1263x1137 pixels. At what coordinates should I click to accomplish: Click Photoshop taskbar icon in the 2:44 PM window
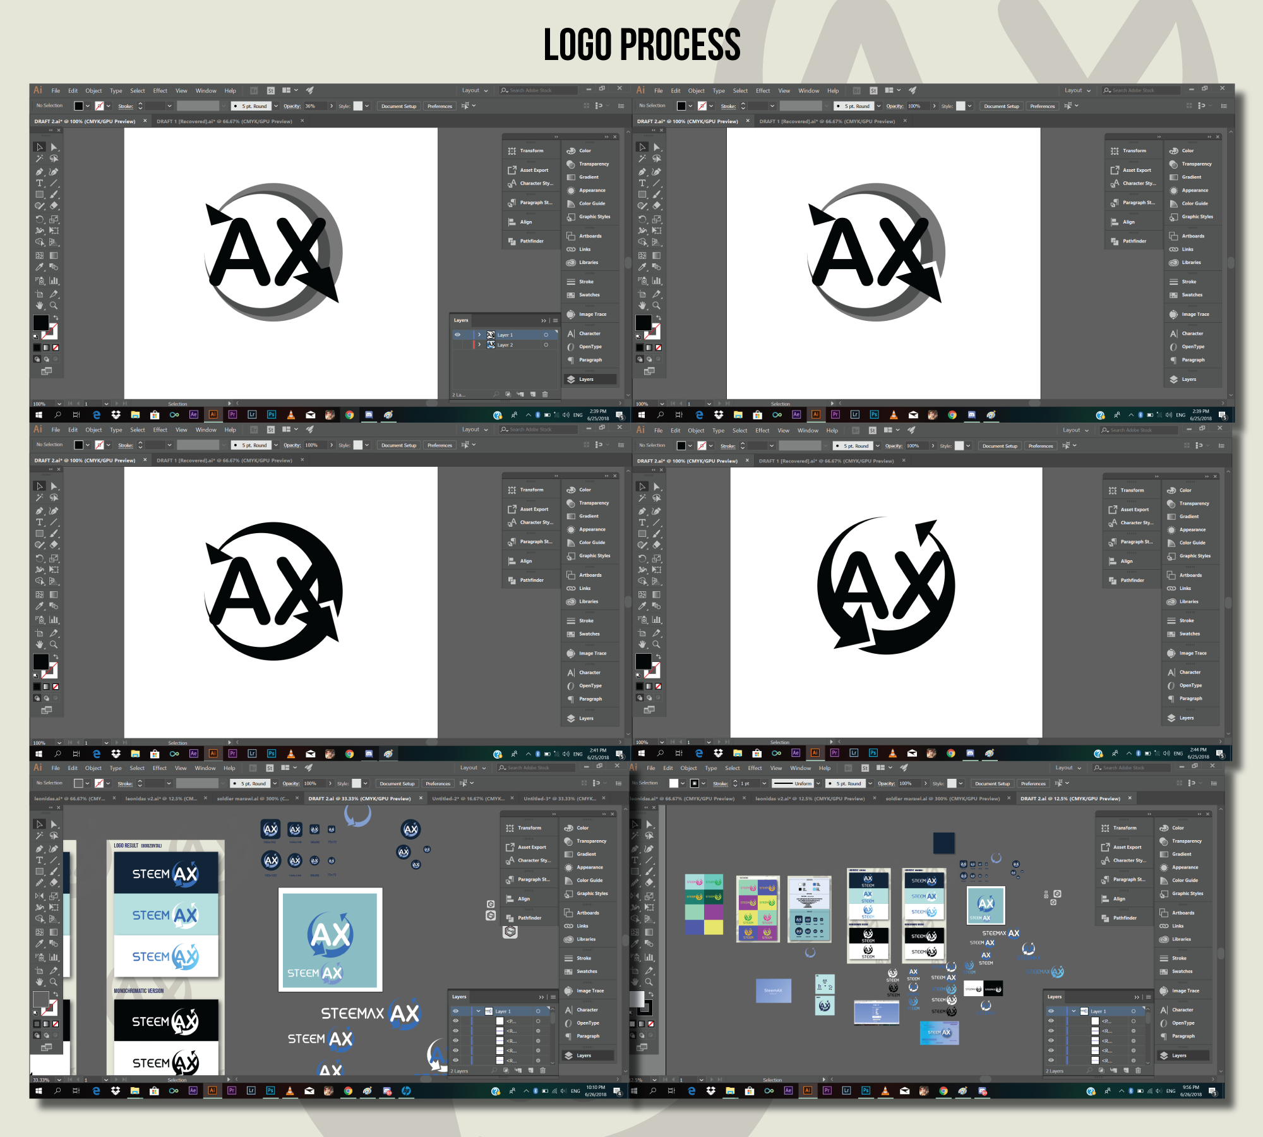873,753
